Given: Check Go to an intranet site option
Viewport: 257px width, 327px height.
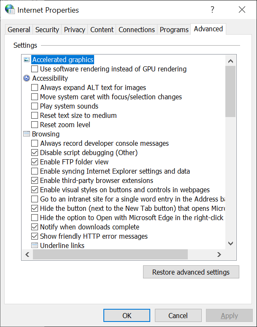Looking at the screenshot, I should point(35,199).
